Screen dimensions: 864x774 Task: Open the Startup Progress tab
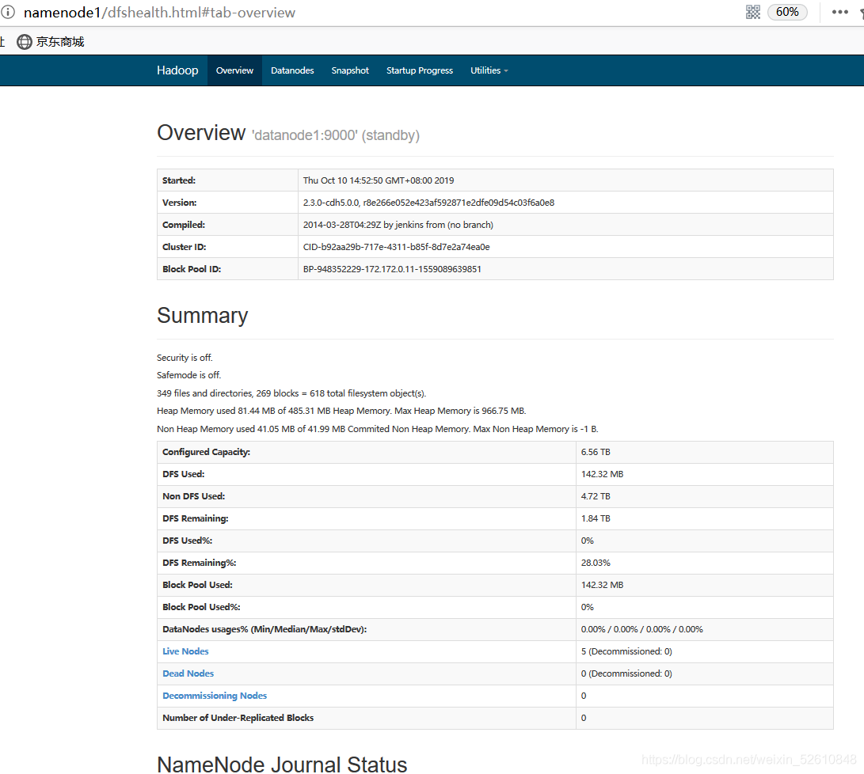point(419,70)
